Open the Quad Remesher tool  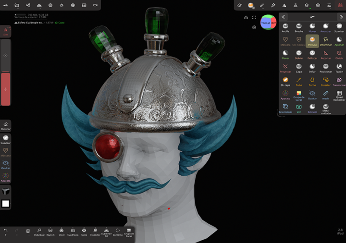pos(339,95)
